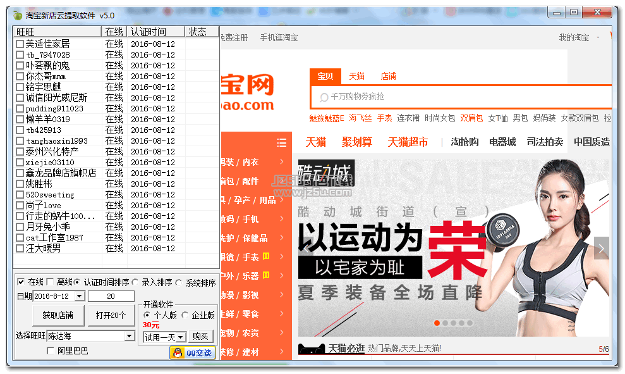625x374 pixels.
Task: Enable the 离线 filter checkbox
Action: [x=50, y=282]
